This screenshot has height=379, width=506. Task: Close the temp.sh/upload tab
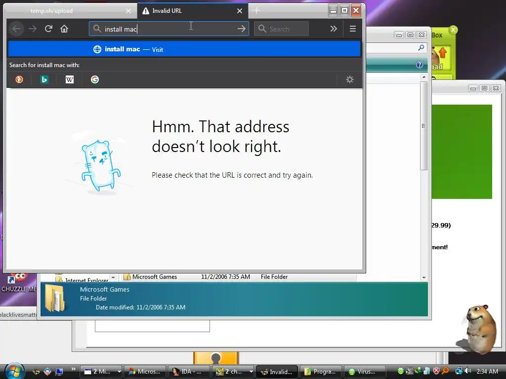pos(128,11)
